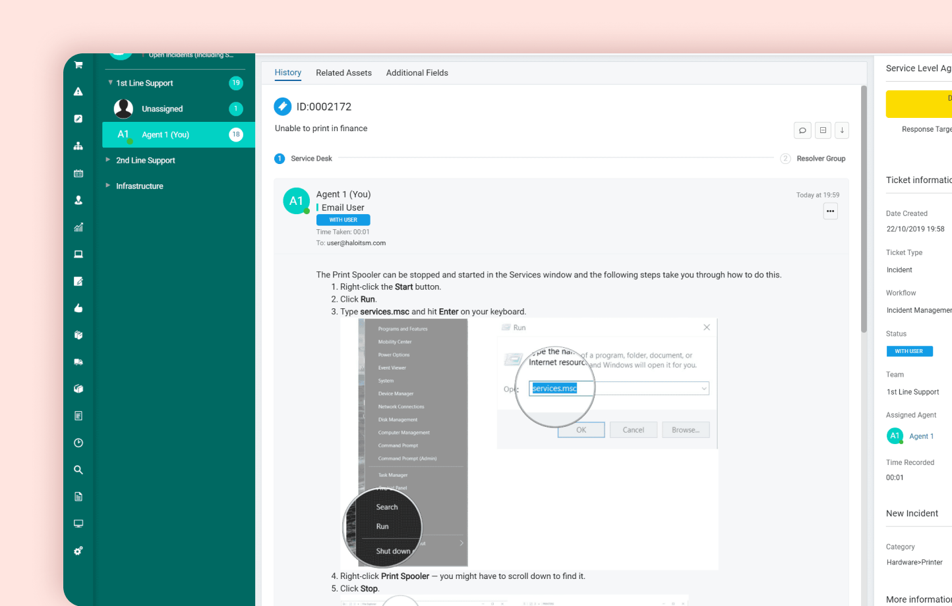Click the 'Unable to print in finance' summary

point(321,128)
